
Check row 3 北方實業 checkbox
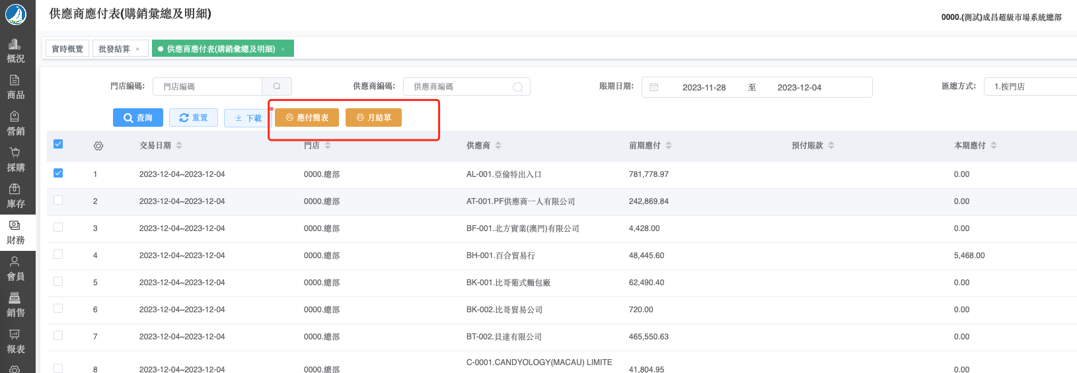58,227
